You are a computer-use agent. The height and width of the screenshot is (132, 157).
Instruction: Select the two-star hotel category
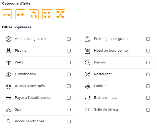click(x=20, y=14)
